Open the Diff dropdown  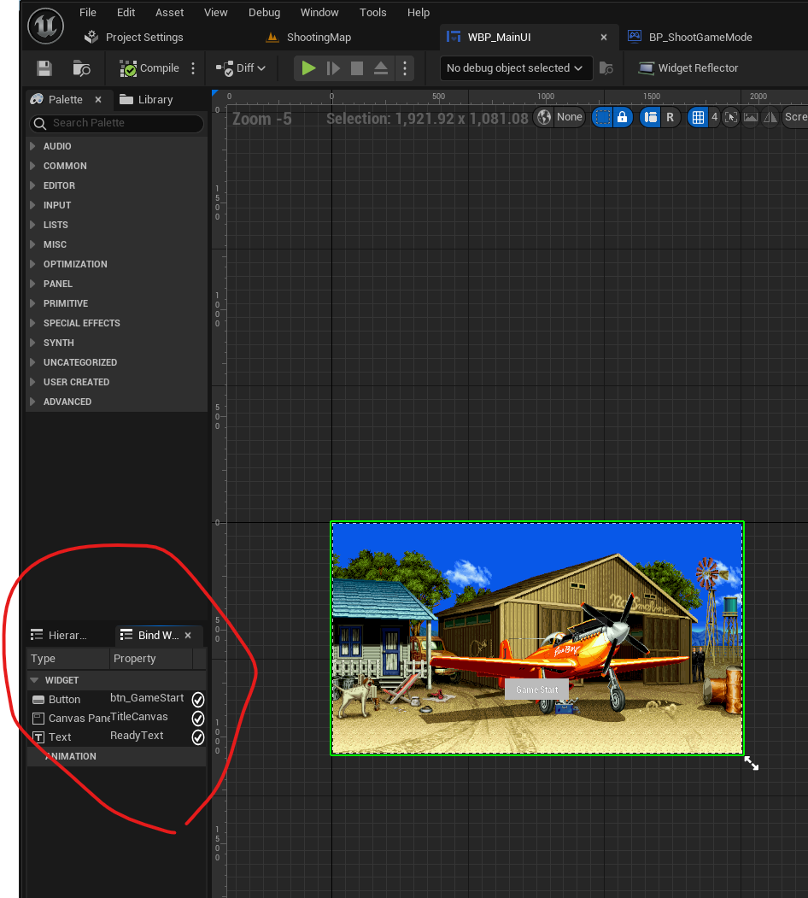pyautogui.click(x=241, y=68)
